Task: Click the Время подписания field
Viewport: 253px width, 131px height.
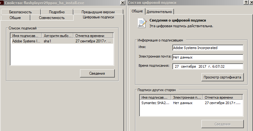Action: click(x=208, y=66)
